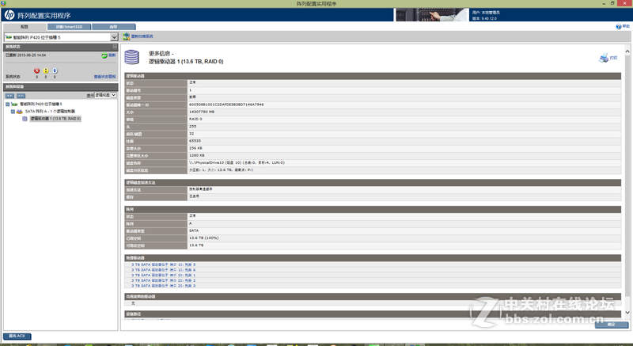
Task: Click the expand-all button in devices panel
Action: pyautogui.click(x=9, y=96)
